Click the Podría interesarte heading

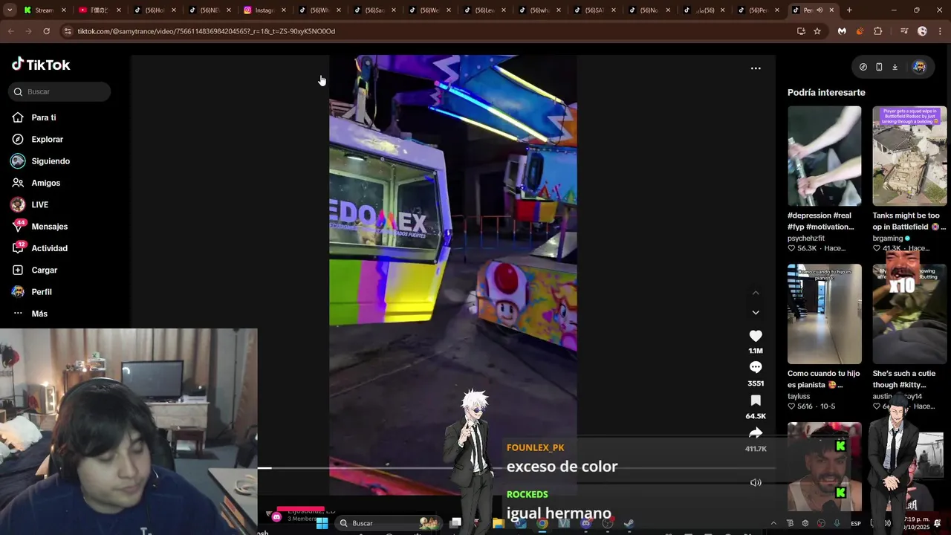point(826,92)
